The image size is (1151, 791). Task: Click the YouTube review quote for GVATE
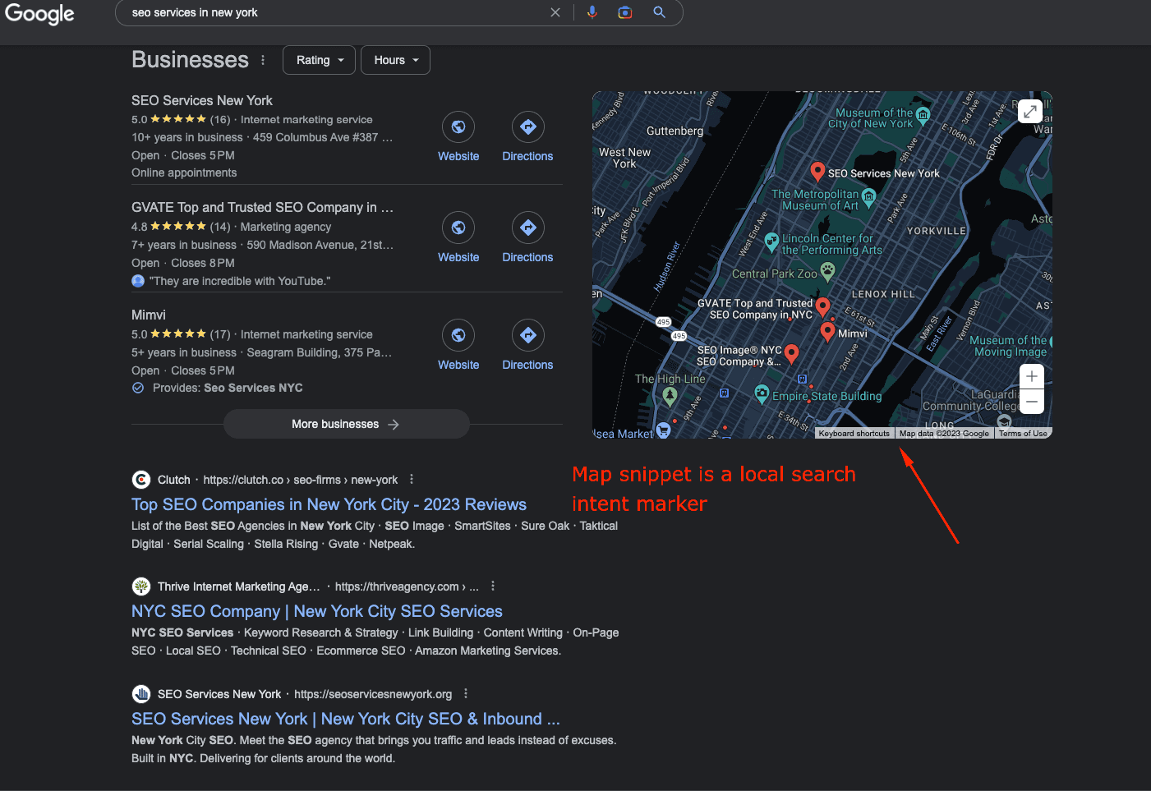coord(240,281)
